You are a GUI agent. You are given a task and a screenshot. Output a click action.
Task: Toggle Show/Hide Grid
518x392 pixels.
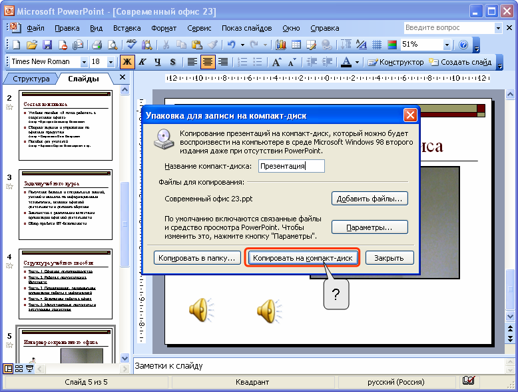[377, 45]
